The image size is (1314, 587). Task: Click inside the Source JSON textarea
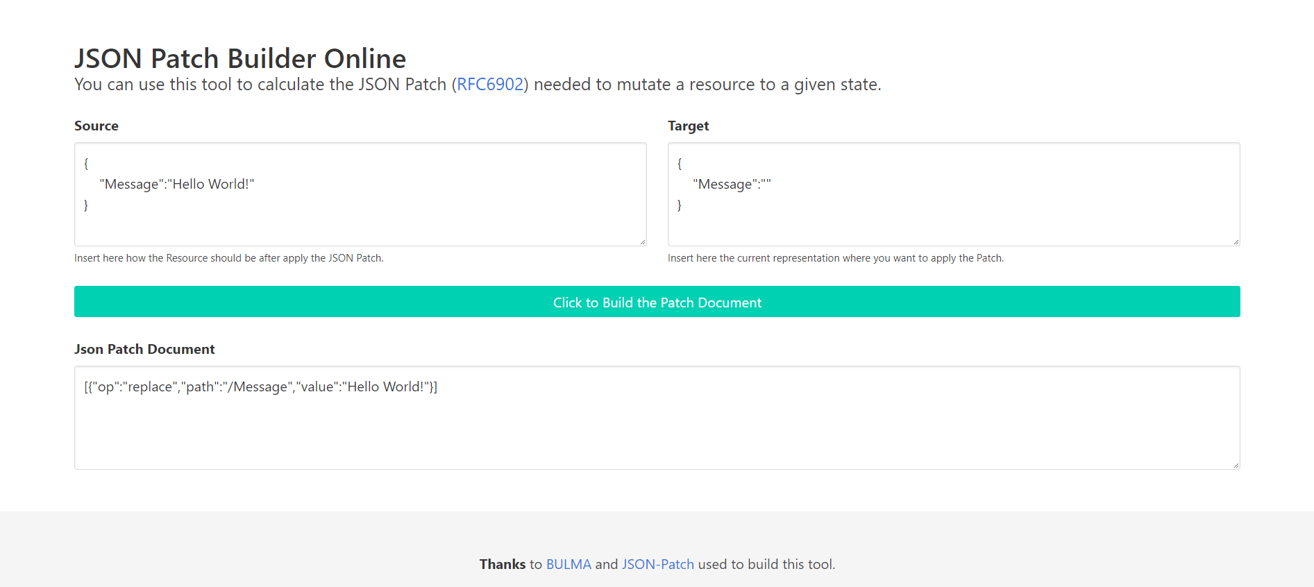(360, 194)
